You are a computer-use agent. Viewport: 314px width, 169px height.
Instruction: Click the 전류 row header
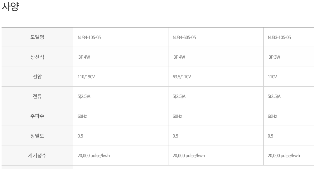[x=37, y=96]
